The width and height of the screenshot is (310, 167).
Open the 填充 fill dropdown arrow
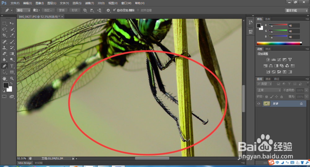pyautogui.click(x=307, y=97)
